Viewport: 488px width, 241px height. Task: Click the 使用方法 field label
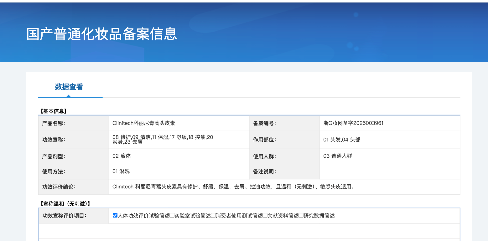coord(54,171)
